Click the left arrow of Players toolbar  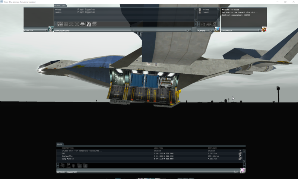[x=199, y=24]
